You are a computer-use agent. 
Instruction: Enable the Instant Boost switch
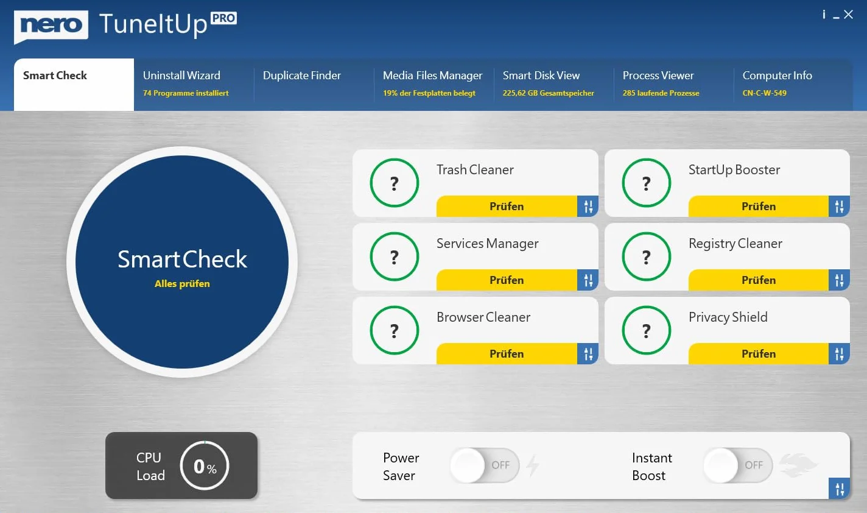coord(738,465)
